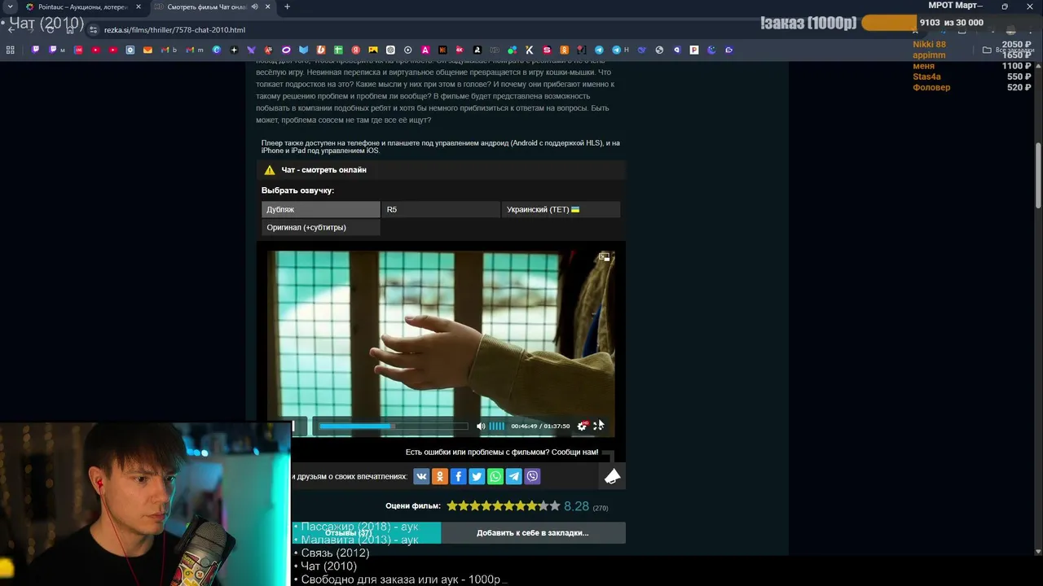Adjust the player volume level bars
The height and width of the screenshot is (586, 1043).
point(496,426)
